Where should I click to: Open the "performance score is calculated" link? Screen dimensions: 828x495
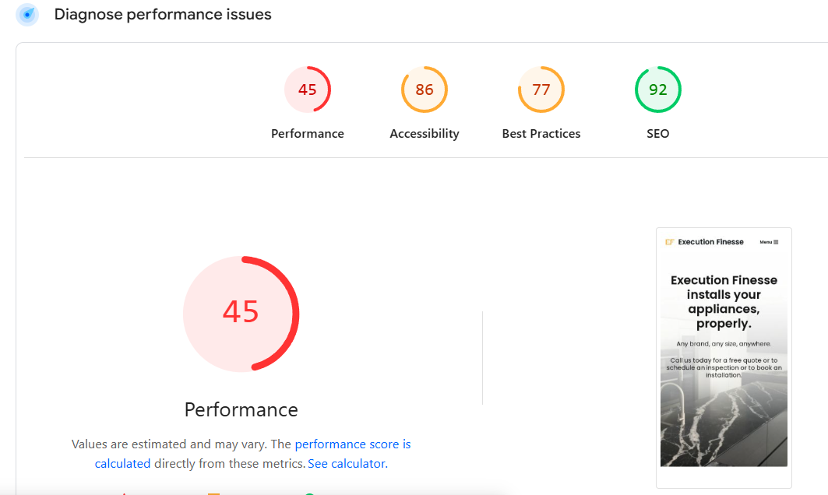[352, 444]
